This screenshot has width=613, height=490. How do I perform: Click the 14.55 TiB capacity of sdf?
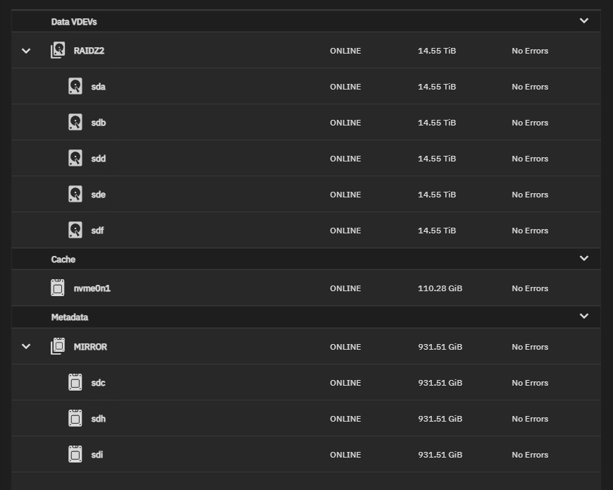[437, 231]
